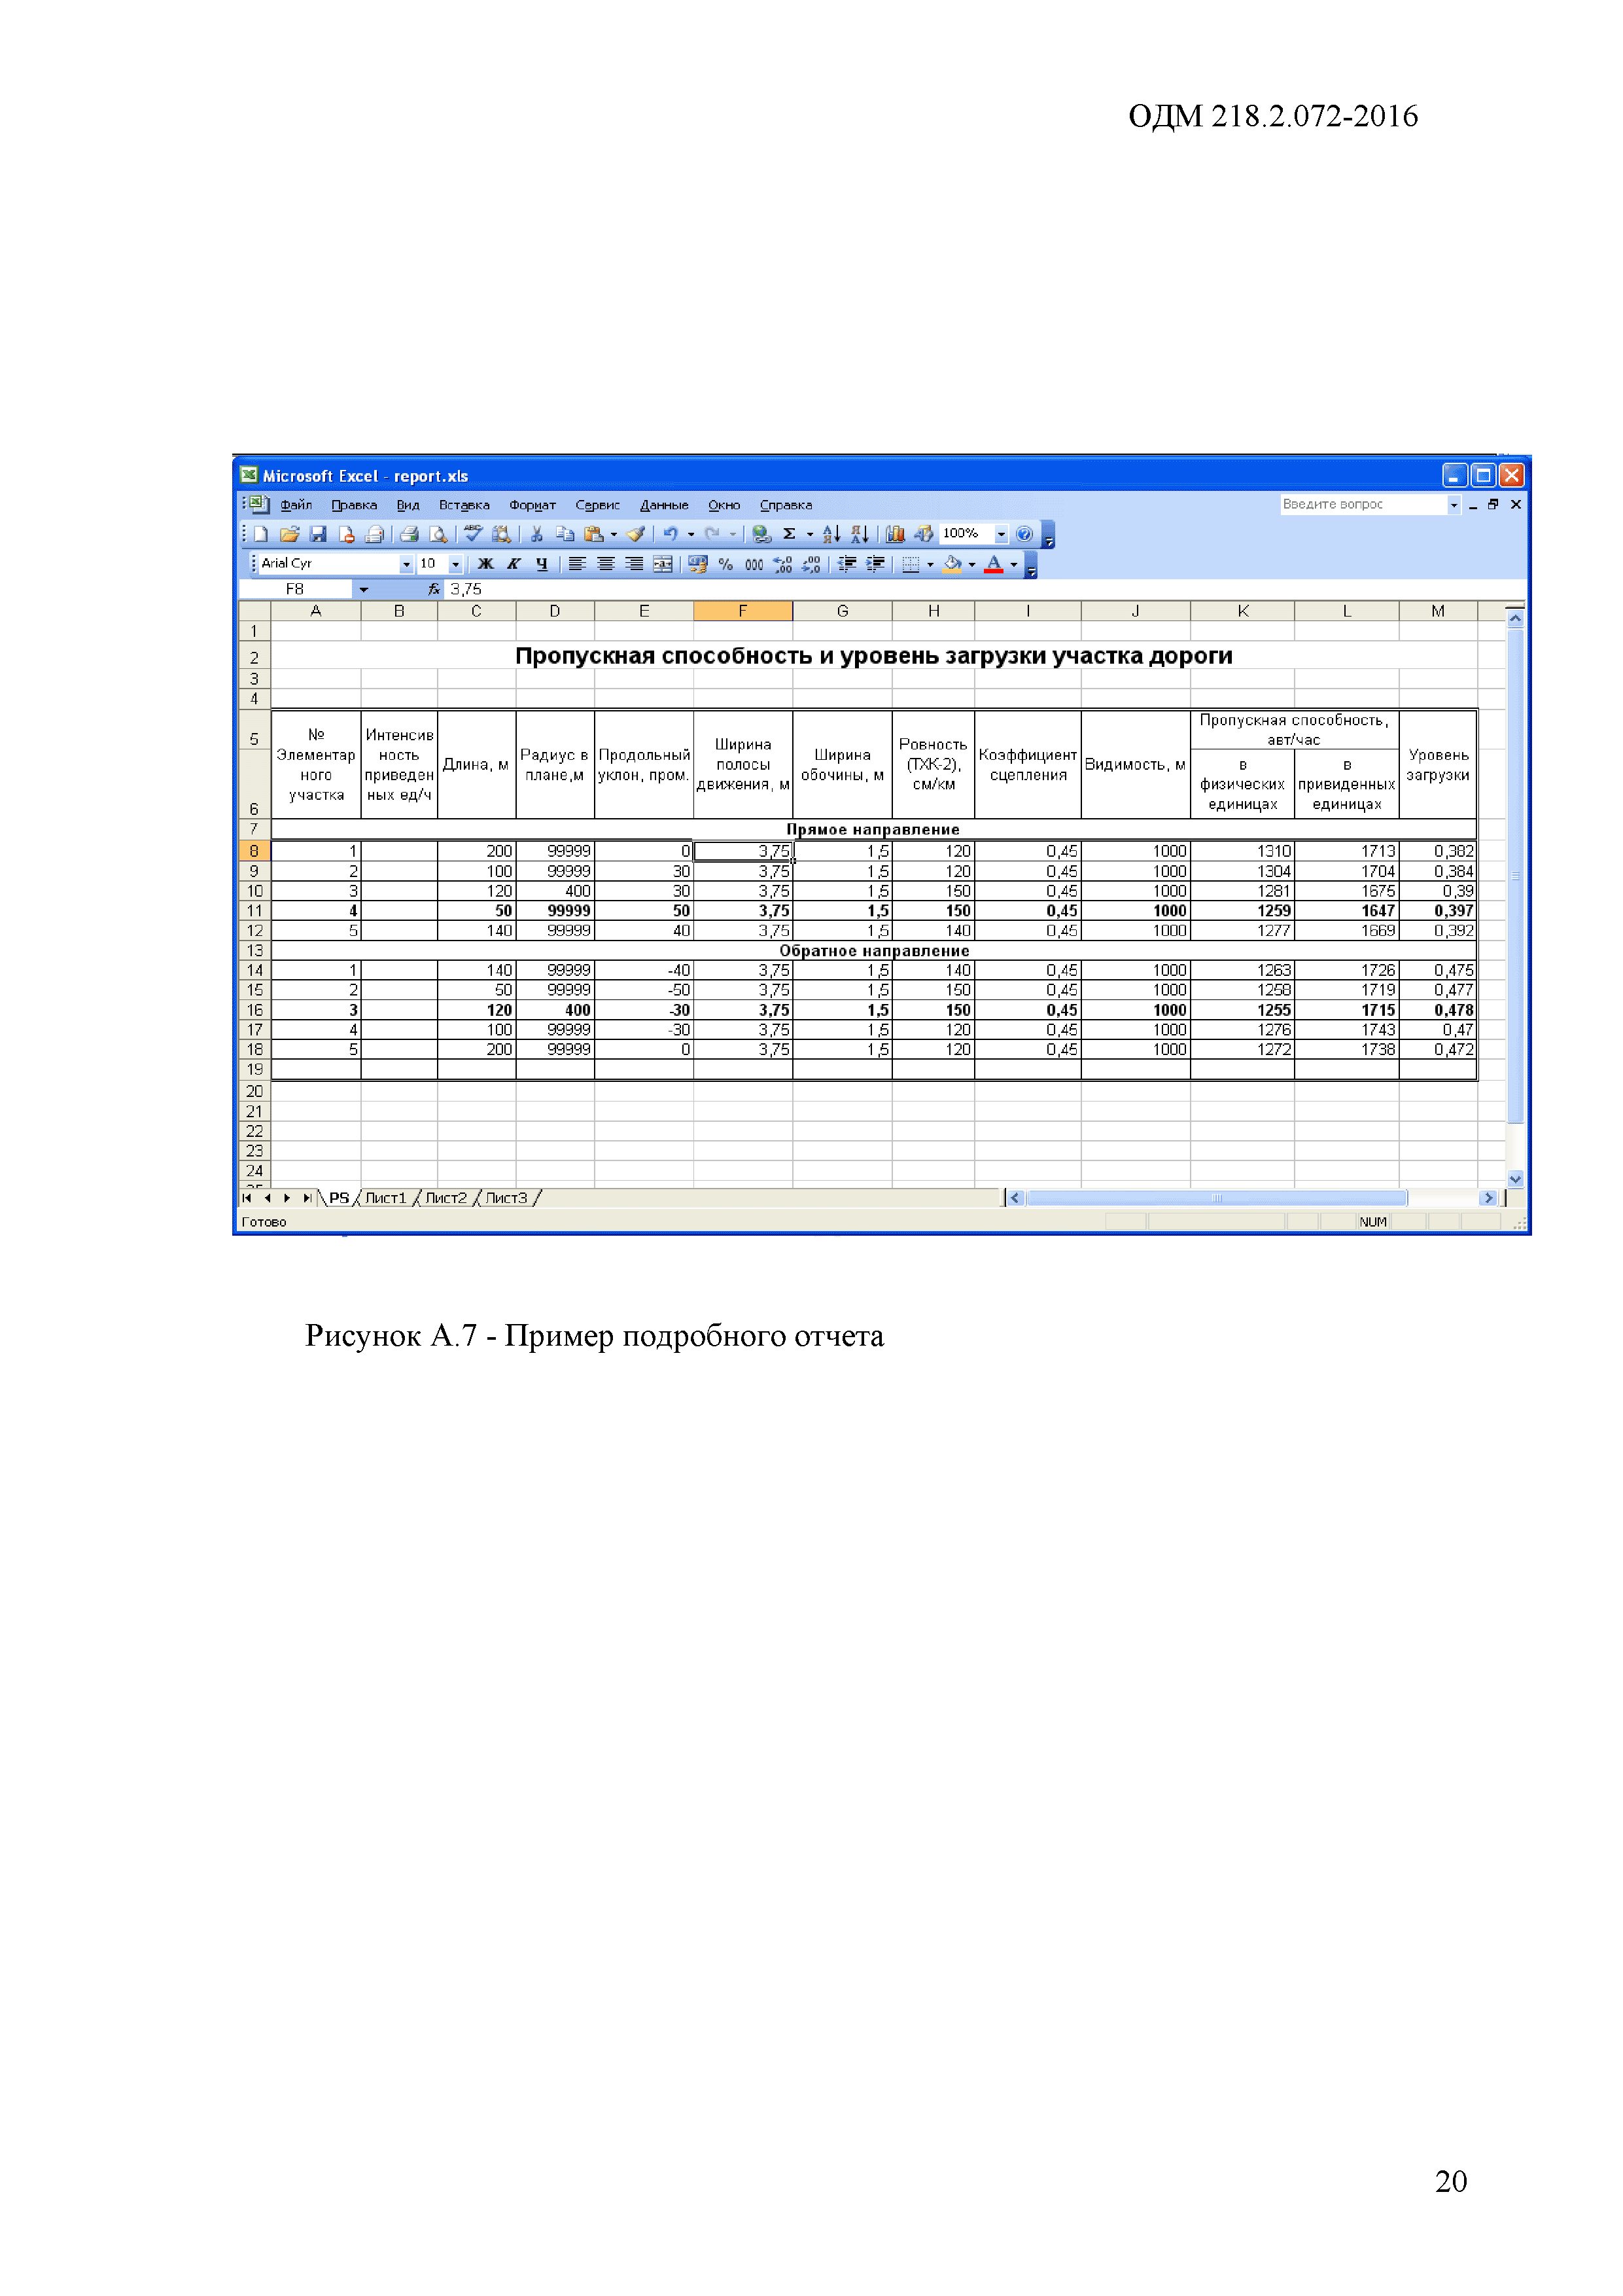Viewport: 1623px width, 2296px height.
Task: Open the Правка menu
Action: pyautogui.click(x=354, y=505)
